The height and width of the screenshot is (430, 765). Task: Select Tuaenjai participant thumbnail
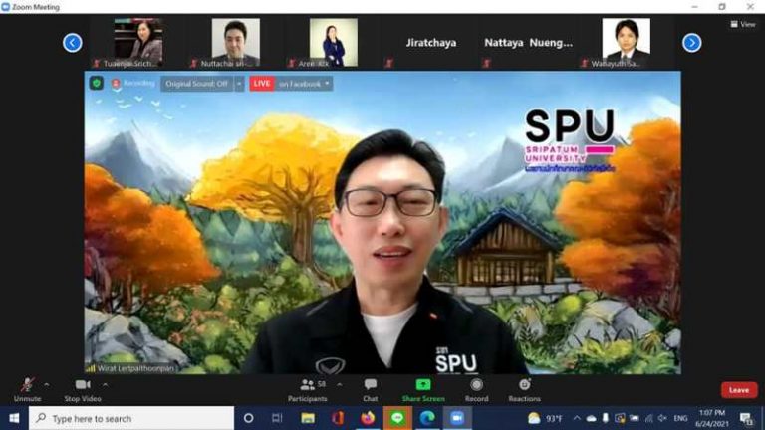(138, 43)
